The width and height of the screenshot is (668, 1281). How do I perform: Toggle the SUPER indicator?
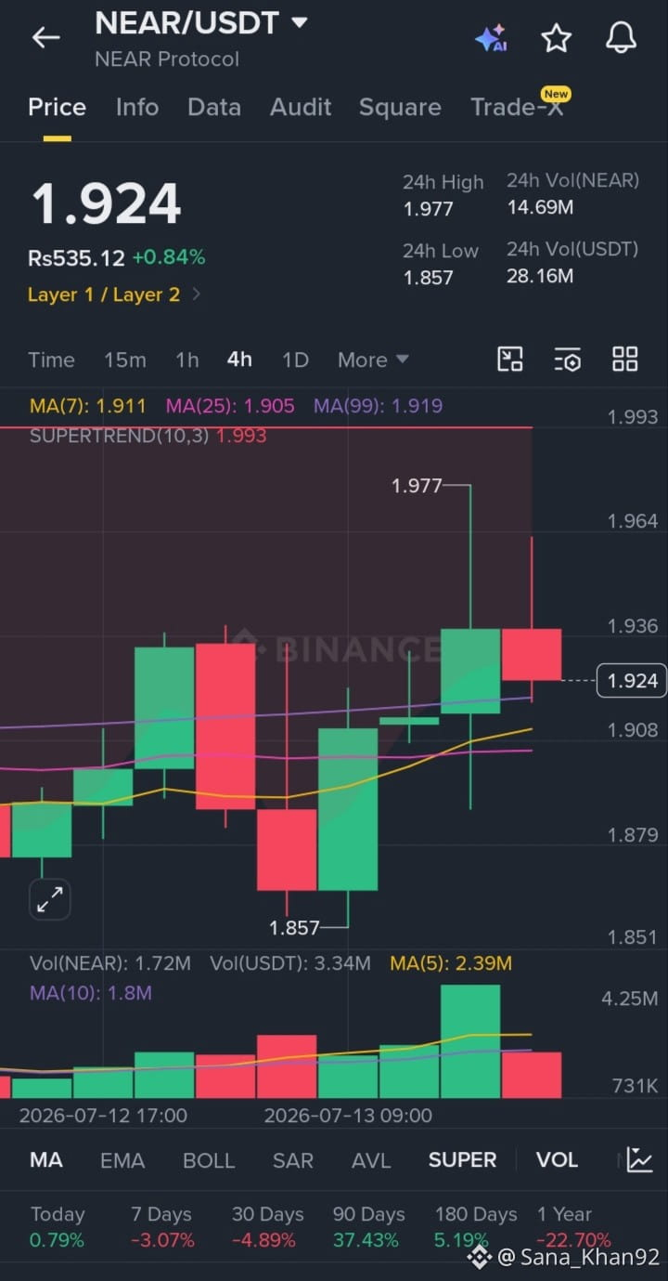pos(462,1159)
